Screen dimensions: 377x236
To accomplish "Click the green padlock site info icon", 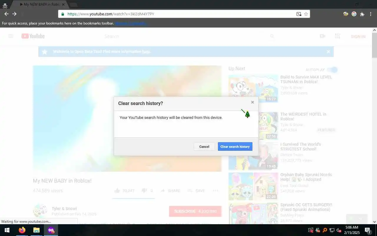I will [62, 14].
